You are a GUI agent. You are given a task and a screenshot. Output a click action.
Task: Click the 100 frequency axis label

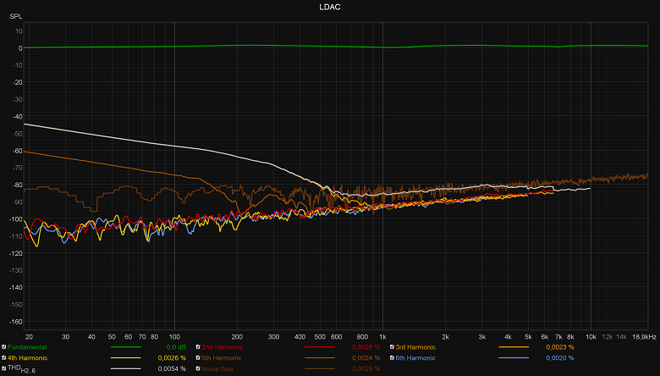174,337
